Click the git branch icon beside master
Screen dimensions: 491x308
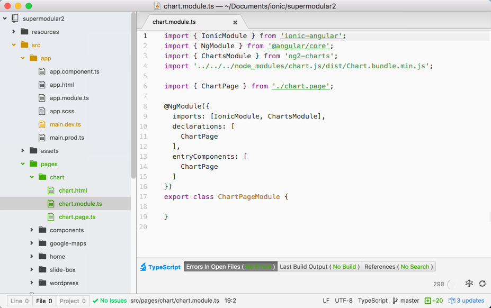click(395, 301)
